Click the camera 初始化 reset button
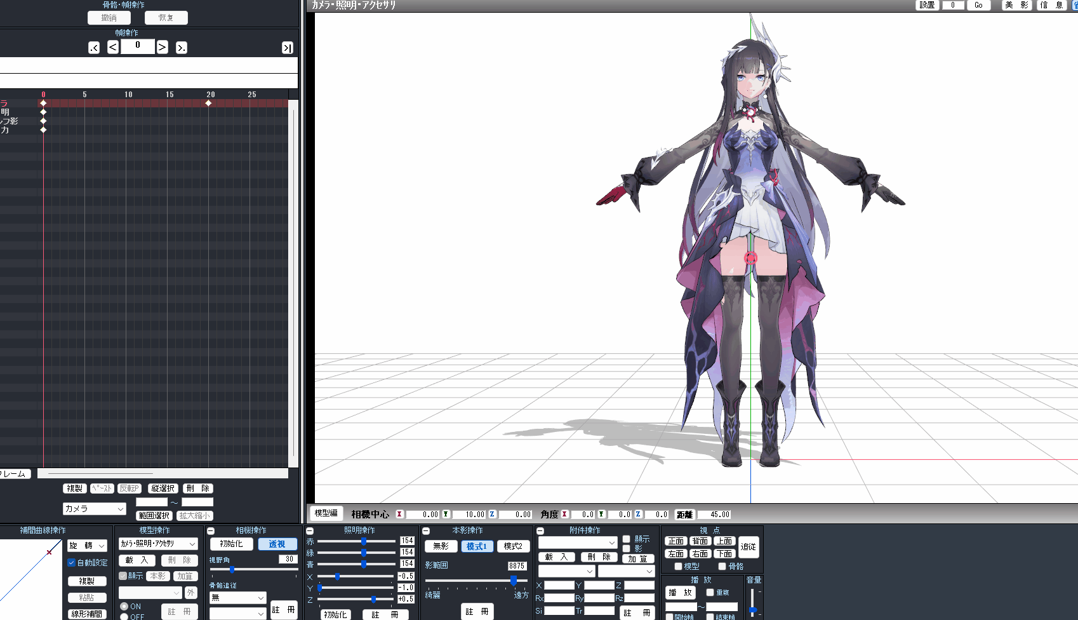 (231, 544)
